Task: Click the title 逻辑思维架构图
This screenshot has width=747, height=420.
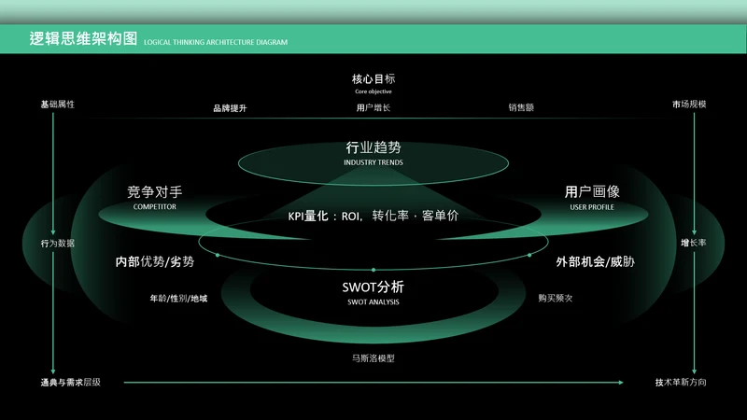Action: [x=83, y=38]
